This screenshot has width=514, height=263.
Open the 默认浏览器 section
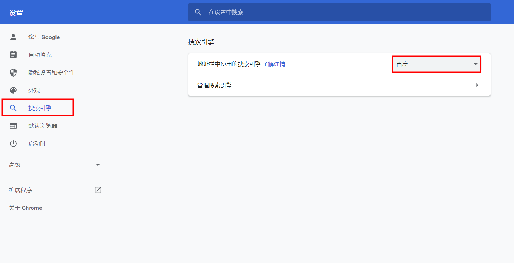(x=43, y=126)
